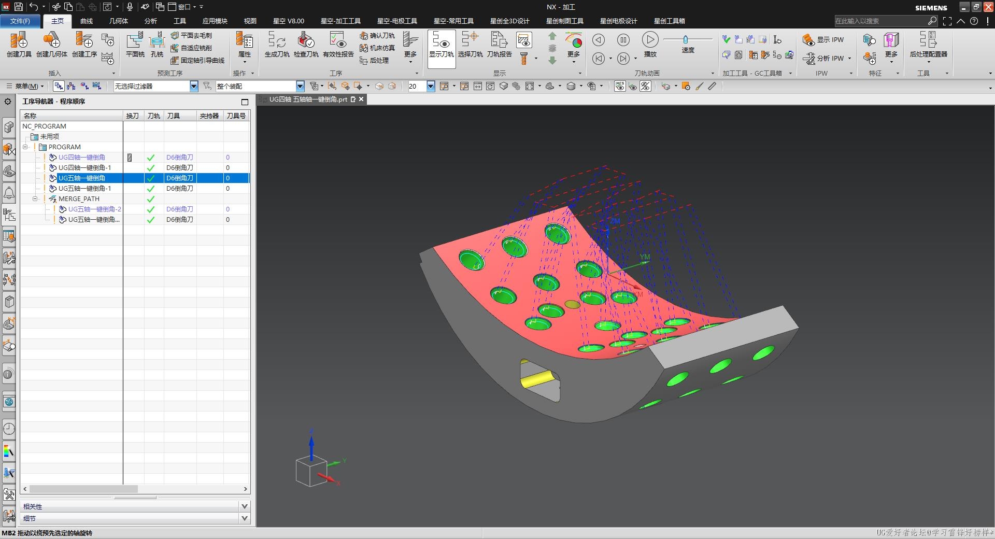Jump to previous operation rewind button
This screenshot has width=995, height=539.
(x=599, y=59)
